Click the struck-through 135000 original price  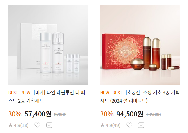[x=153, y=115]
